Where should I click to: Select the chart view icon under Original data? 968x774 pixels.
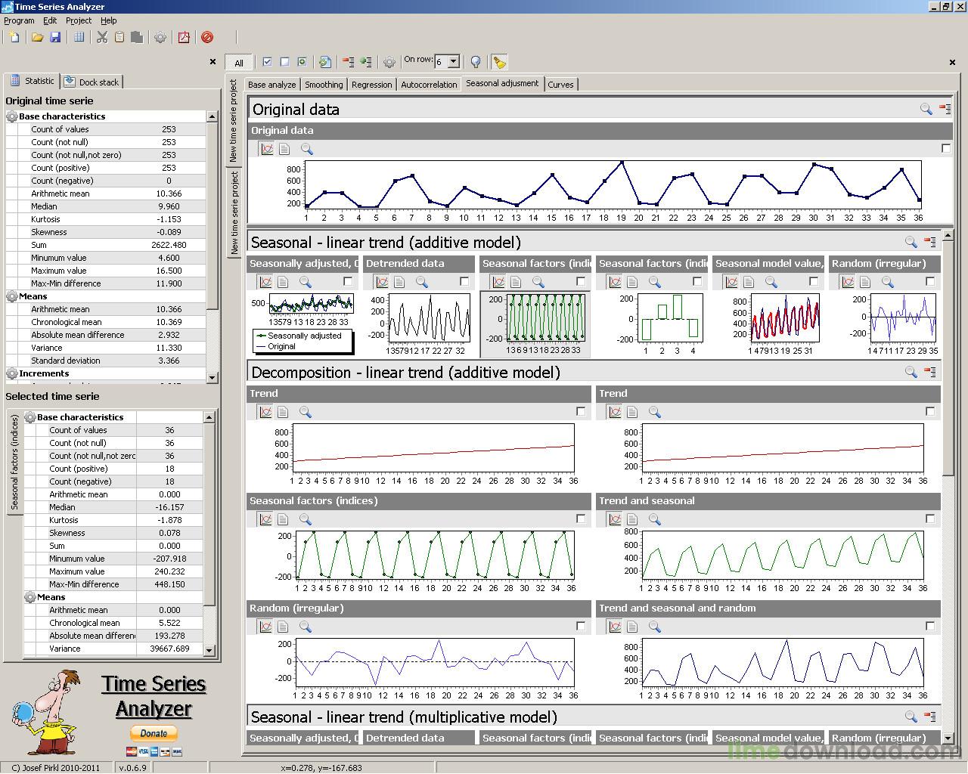coord(267,148)
